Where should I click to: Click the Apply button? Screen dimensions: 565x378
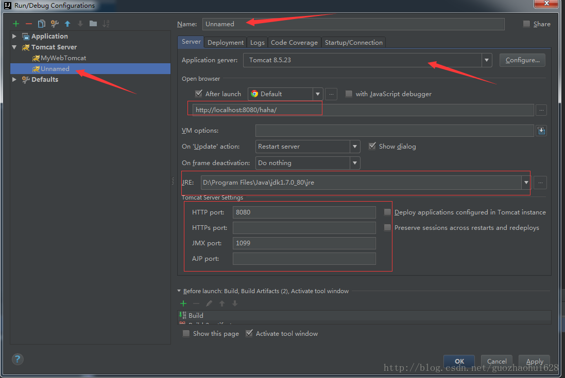click(x=535, y=361)
